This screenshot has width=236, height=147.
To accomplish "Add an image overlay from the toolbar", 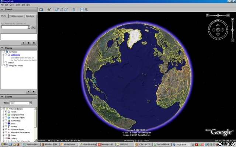I will point(66,10).
